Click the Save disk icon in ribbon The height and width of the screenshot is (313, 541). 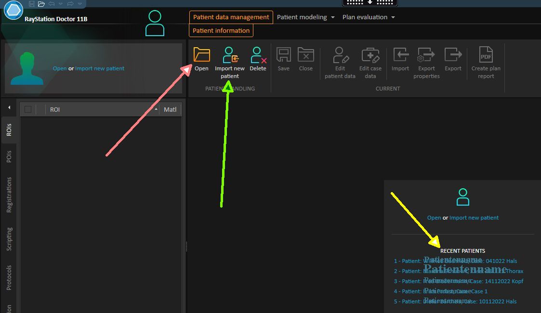(283, 55)
